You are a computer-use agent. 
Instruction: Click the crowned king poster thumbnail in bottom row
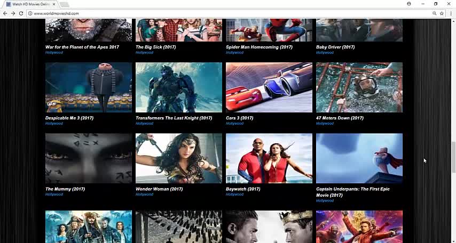[269, 226]
